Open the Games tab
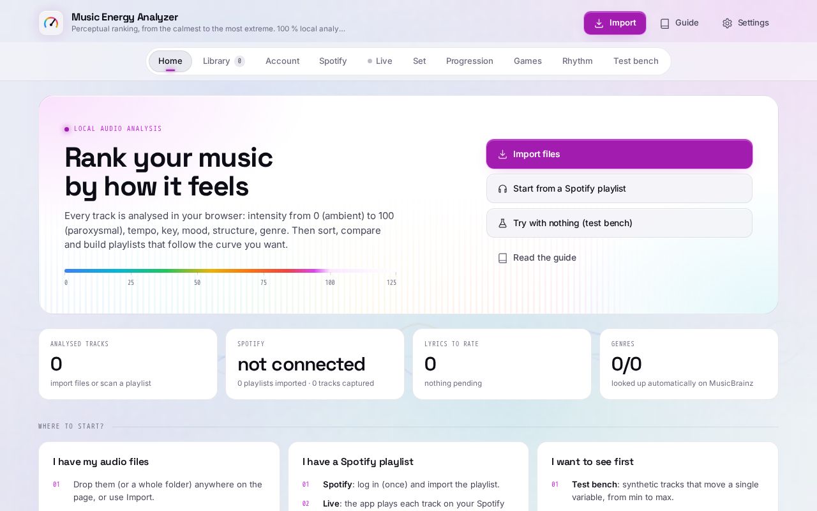The width and height of the screenshot is (817, 511). (x=528, y=61)
